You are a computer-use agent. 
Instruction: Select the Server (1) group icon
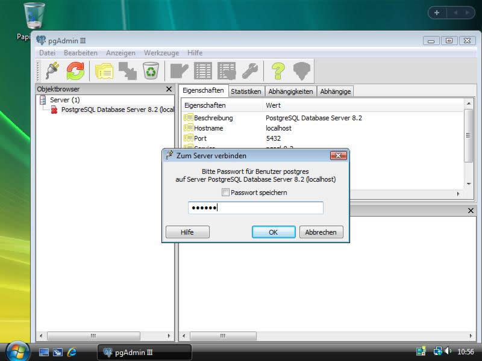(43, 100)
